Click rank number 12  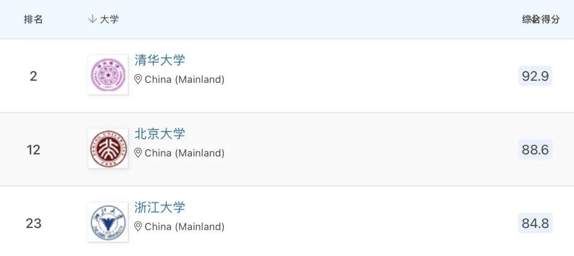tap(33, 150)
